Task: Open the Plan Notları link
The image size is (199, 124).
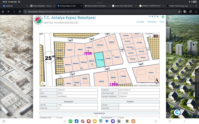Action: tap(151, 21)
